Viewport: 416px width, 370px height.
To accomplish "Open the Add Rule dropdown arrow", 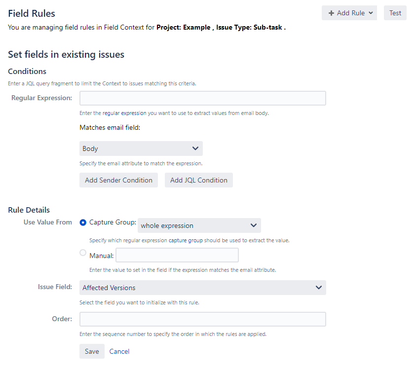I will [x=371, y=13].
